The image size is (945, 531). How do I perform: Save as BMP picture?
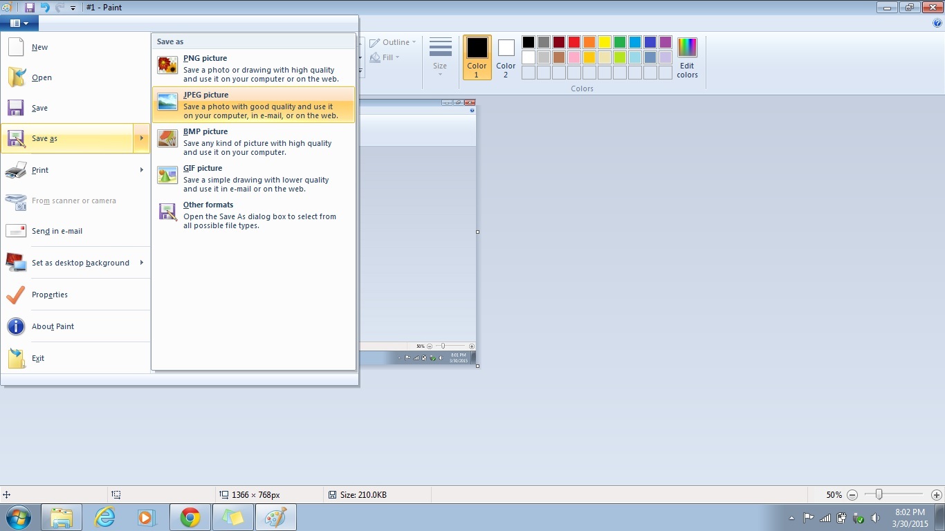pyautogui.click(x=254, y=142)
